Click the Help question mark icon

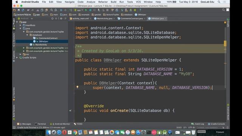[x=140, y=10]
